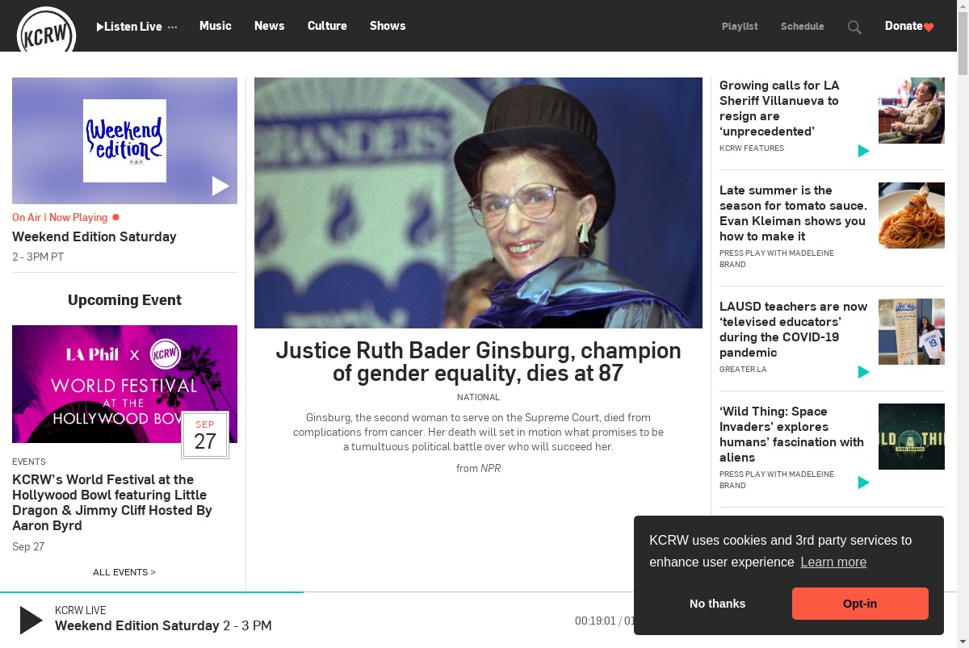Start Listen Live stream
This screenshot has height=648, width=969.
(x=129, y=27)
